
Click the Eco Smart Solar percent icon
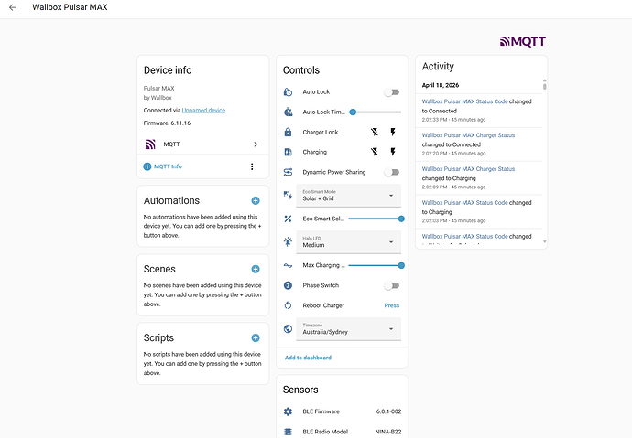coord(288,219)
